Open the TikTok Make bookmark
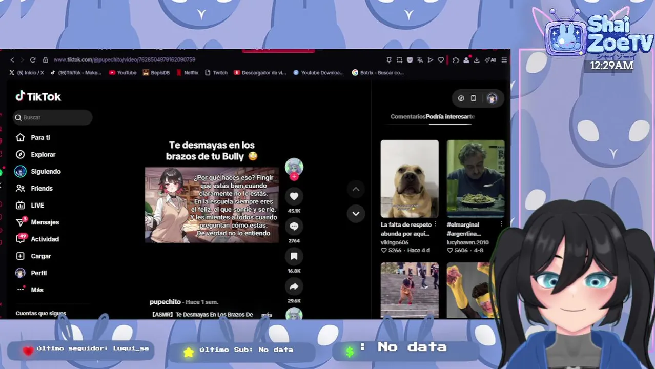 [x=76, y=73]
